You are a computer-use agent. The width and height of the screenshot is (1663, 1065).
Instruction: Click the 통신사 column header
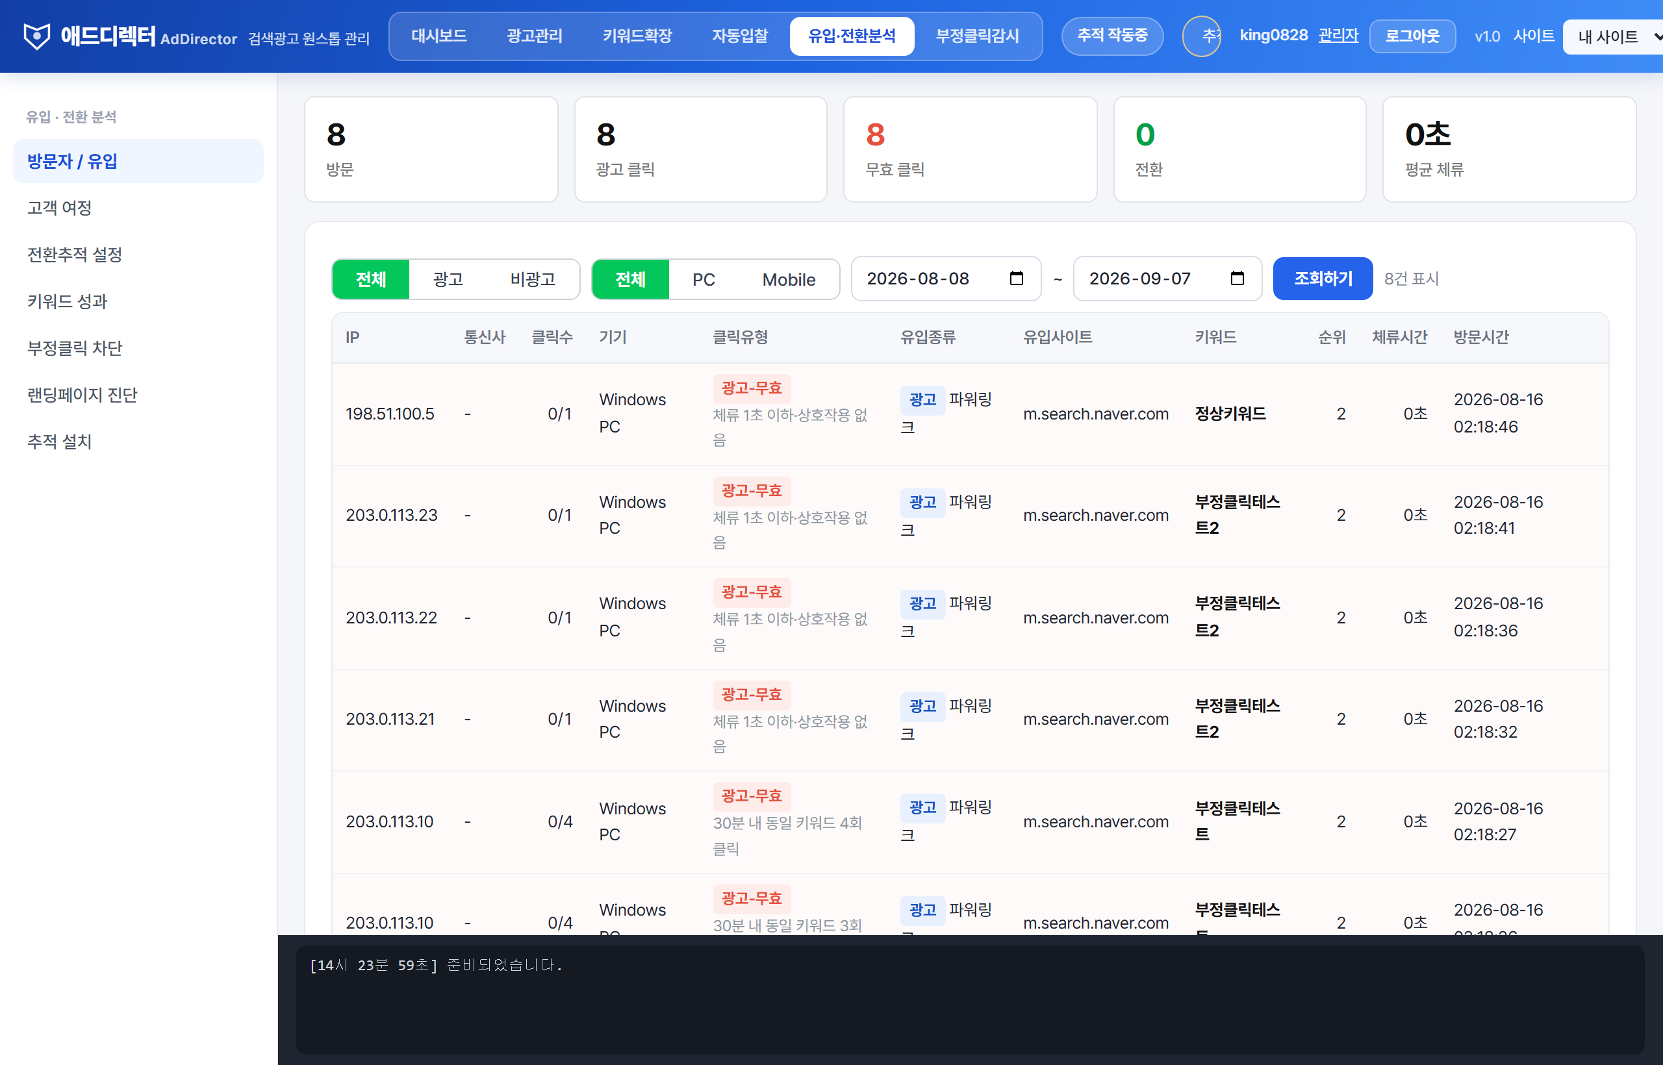(x=484, y=338)
